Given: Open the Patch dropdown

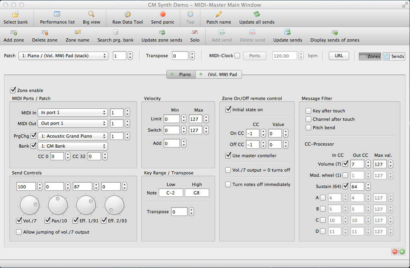Looking at the screenshot, I should click(63, 56).
